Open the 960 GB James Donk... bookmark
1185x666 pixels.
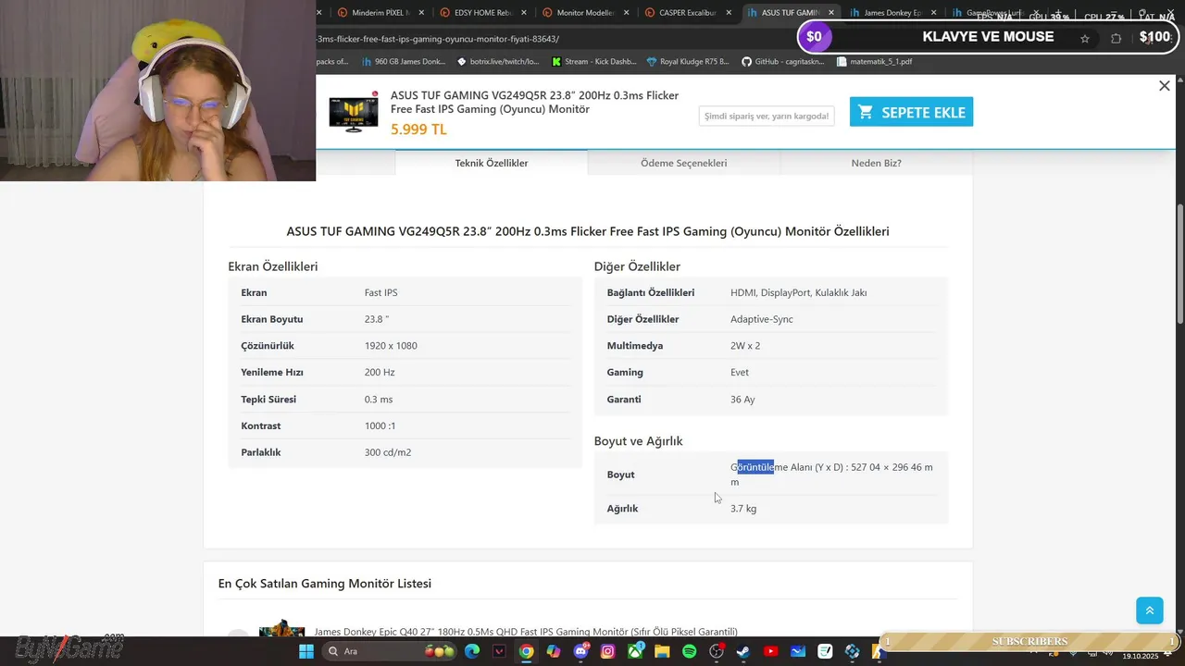coord(403,62)
